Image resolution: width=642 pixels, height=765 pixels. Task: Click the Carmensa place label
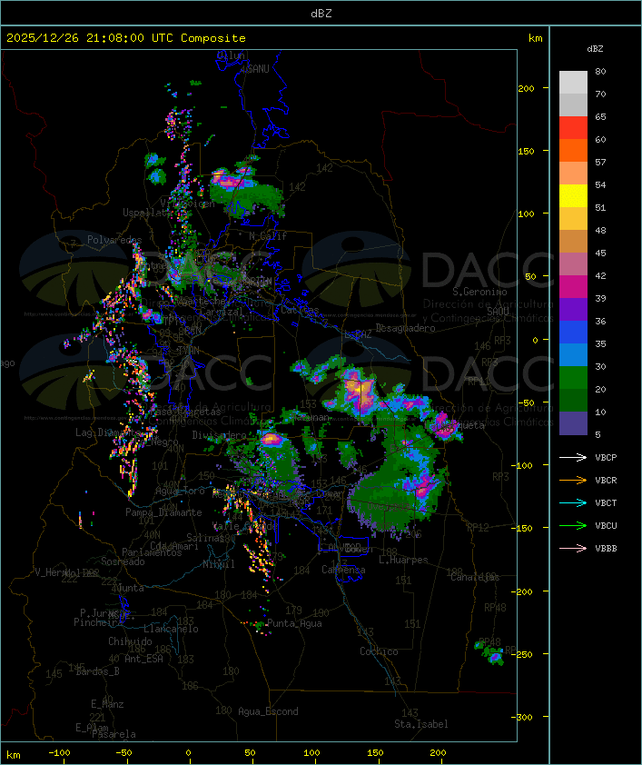click(x=343, y=570)
